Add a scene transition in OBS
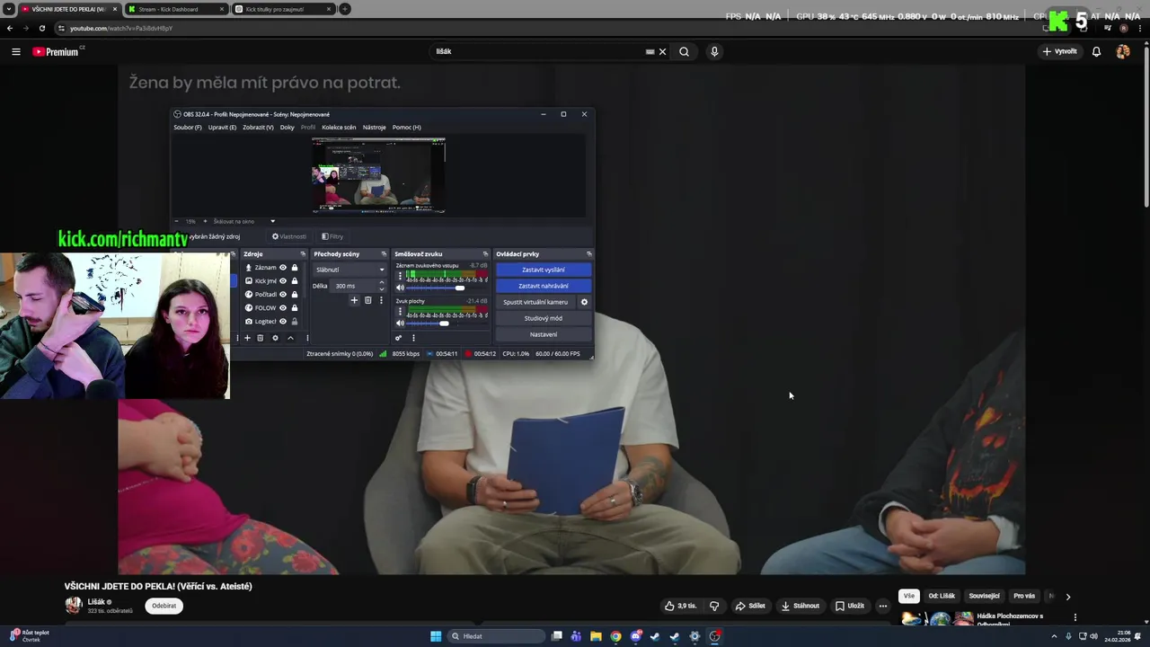 click(x=354, y=300)
